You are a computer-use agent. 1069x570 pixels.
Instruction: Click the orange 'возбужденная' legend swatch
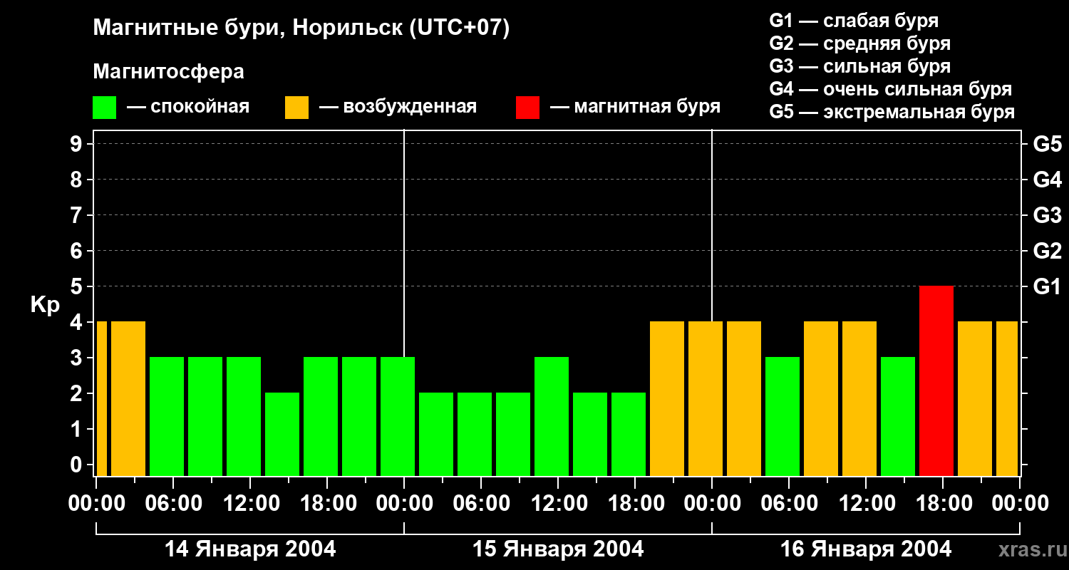pyautogui.click(x=296, y=108)
